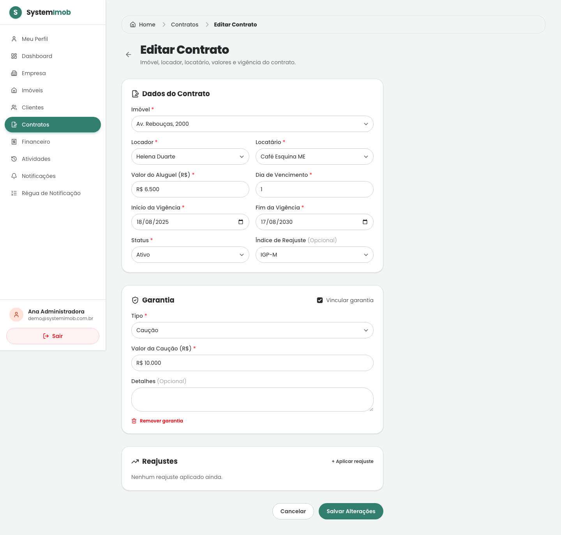Viewport: 561px width, 535px height.
Task: Click the back arrow beside Editar Contrato
Action: click(x=129, y=55)
